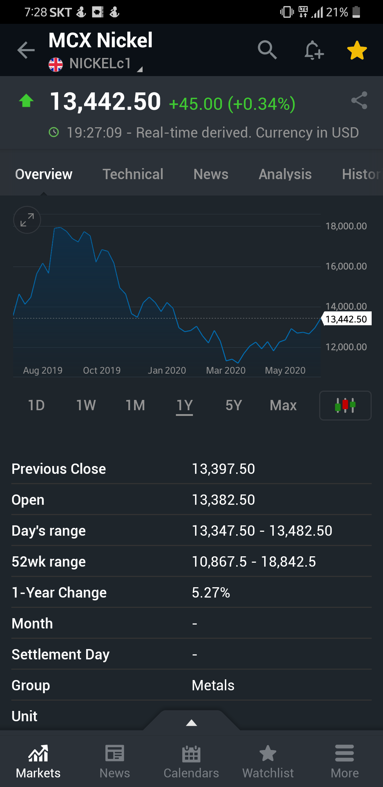Toggle the yellow watchlist star

point(357,50)
